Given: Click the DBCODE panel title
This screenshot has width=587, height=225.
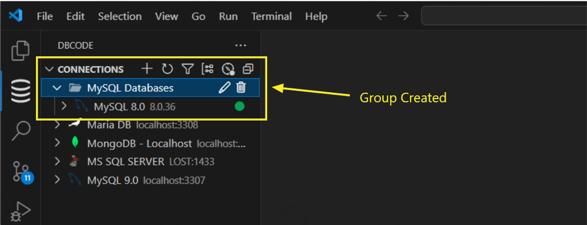Looking at the screenshot, I should [75, 46].
